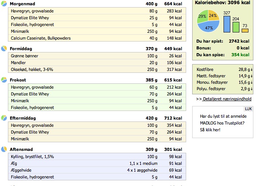Click the Så klik her! Trustpilot text
Viewport: 256px width, 186px height.
pyautogui.click(x=210, y=130)
